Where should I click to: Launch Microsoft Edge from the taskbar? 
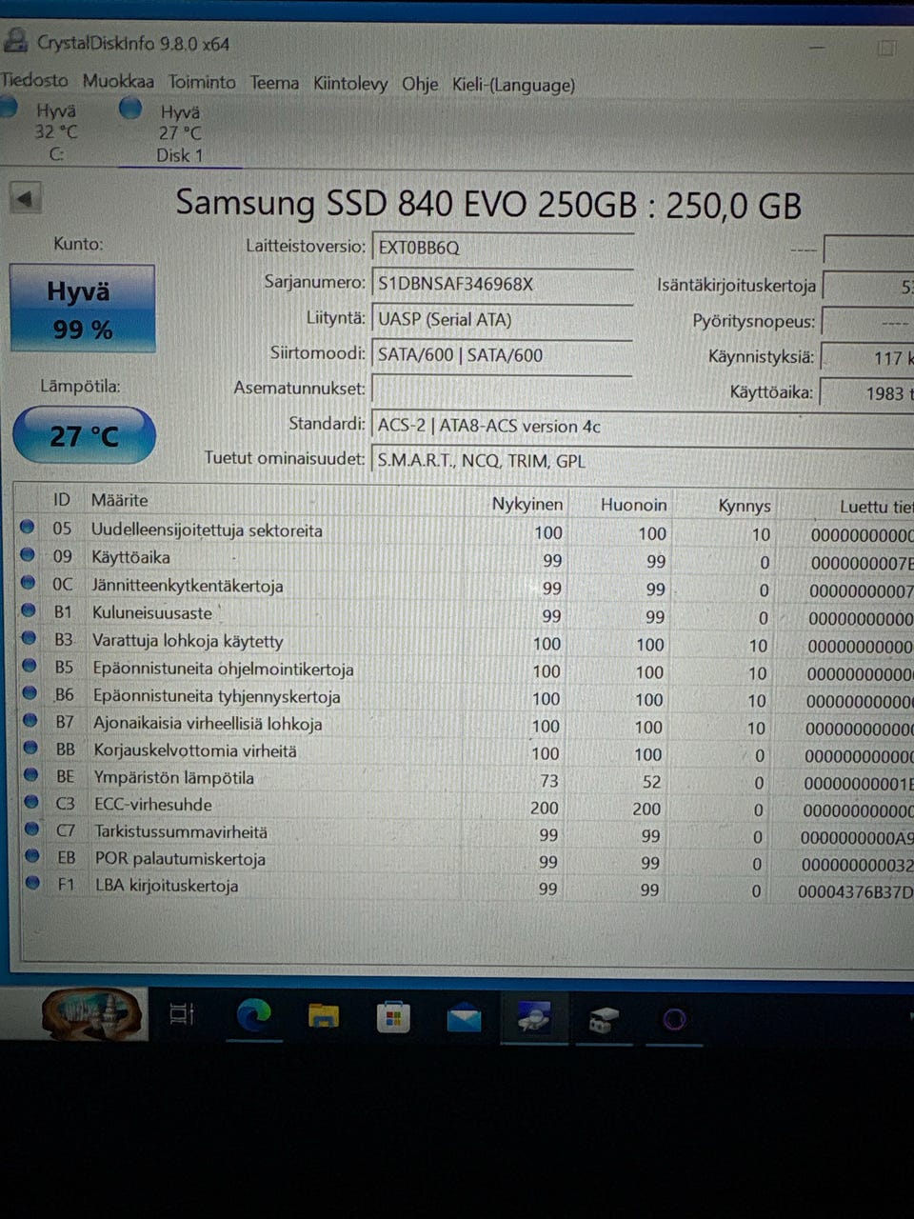tap(253, 1016)
